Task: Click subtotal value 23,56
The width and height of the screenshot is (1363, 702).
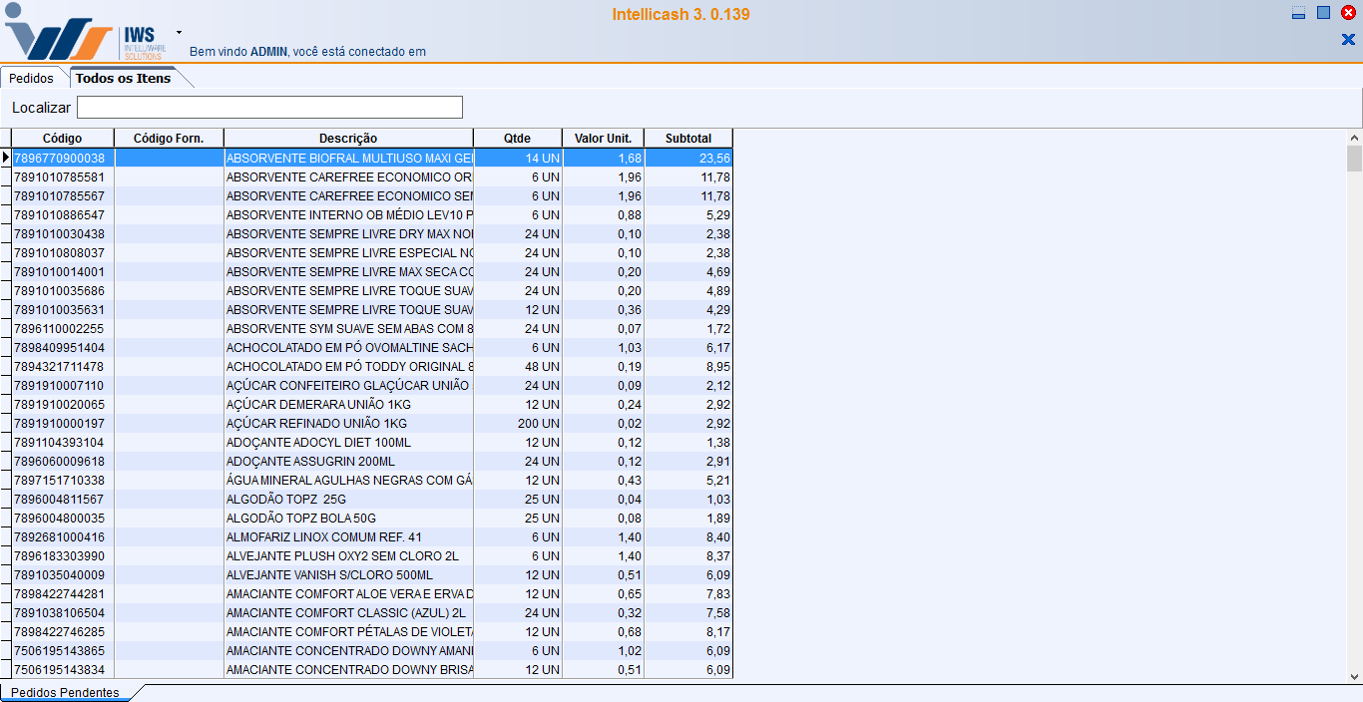Action: [x=688, y=158]
